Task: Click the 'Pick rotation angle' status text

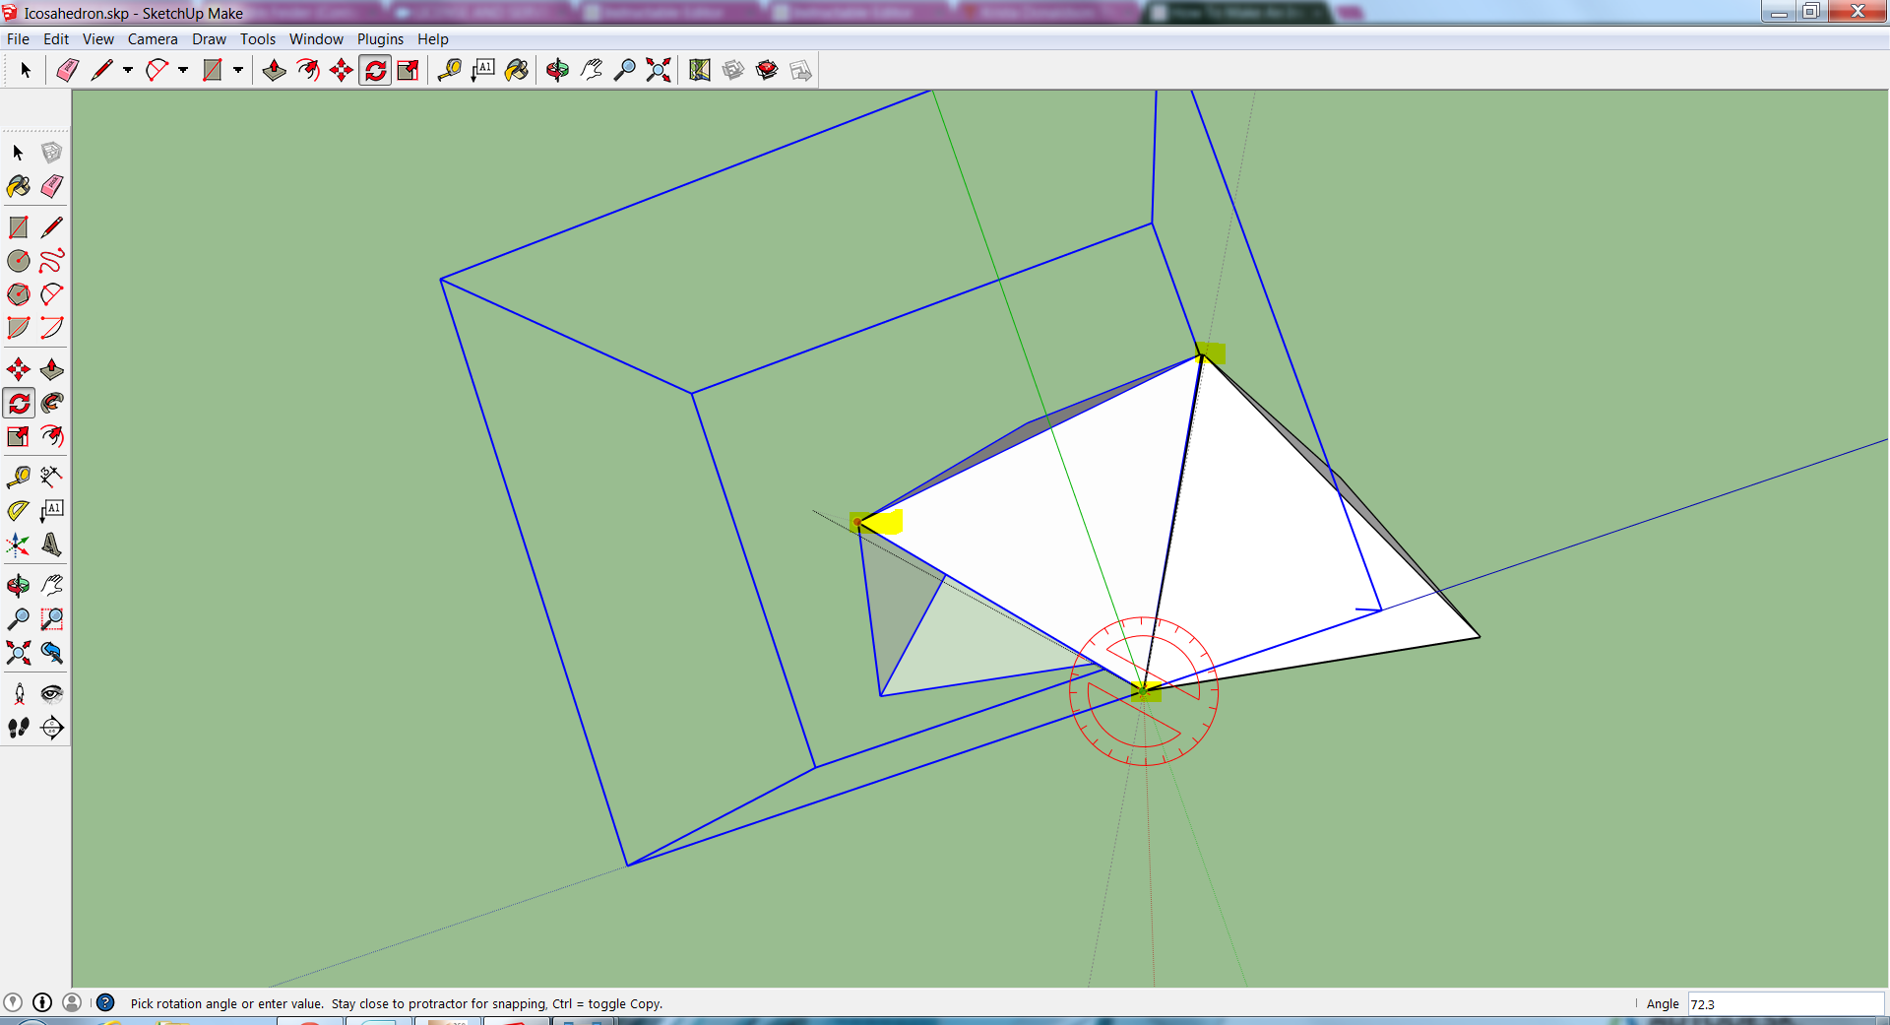Action: tap(397, 1004)
